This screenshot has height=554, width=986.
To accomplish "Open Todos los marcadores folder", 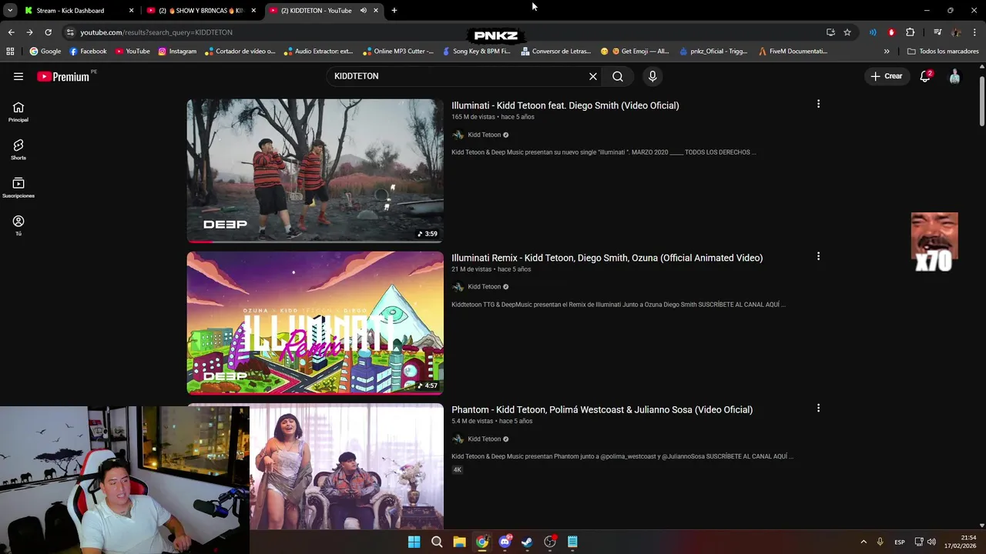I will coord(943,52).
